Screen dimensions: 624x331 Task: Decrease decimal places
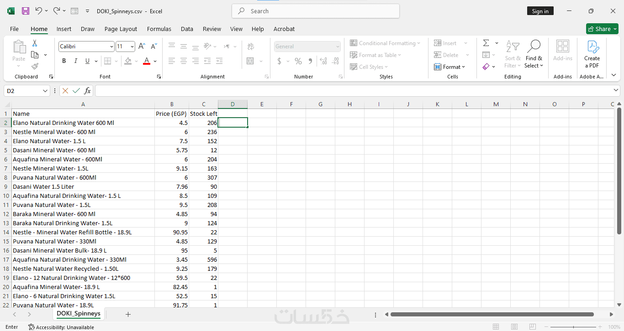(335, 61)
